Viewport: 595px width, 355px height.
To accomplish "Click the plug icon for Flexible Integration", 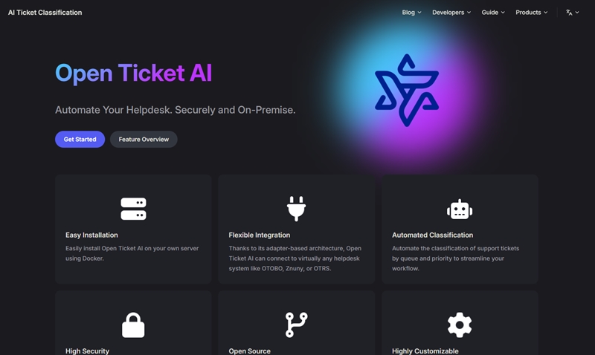I will (296, 209).
